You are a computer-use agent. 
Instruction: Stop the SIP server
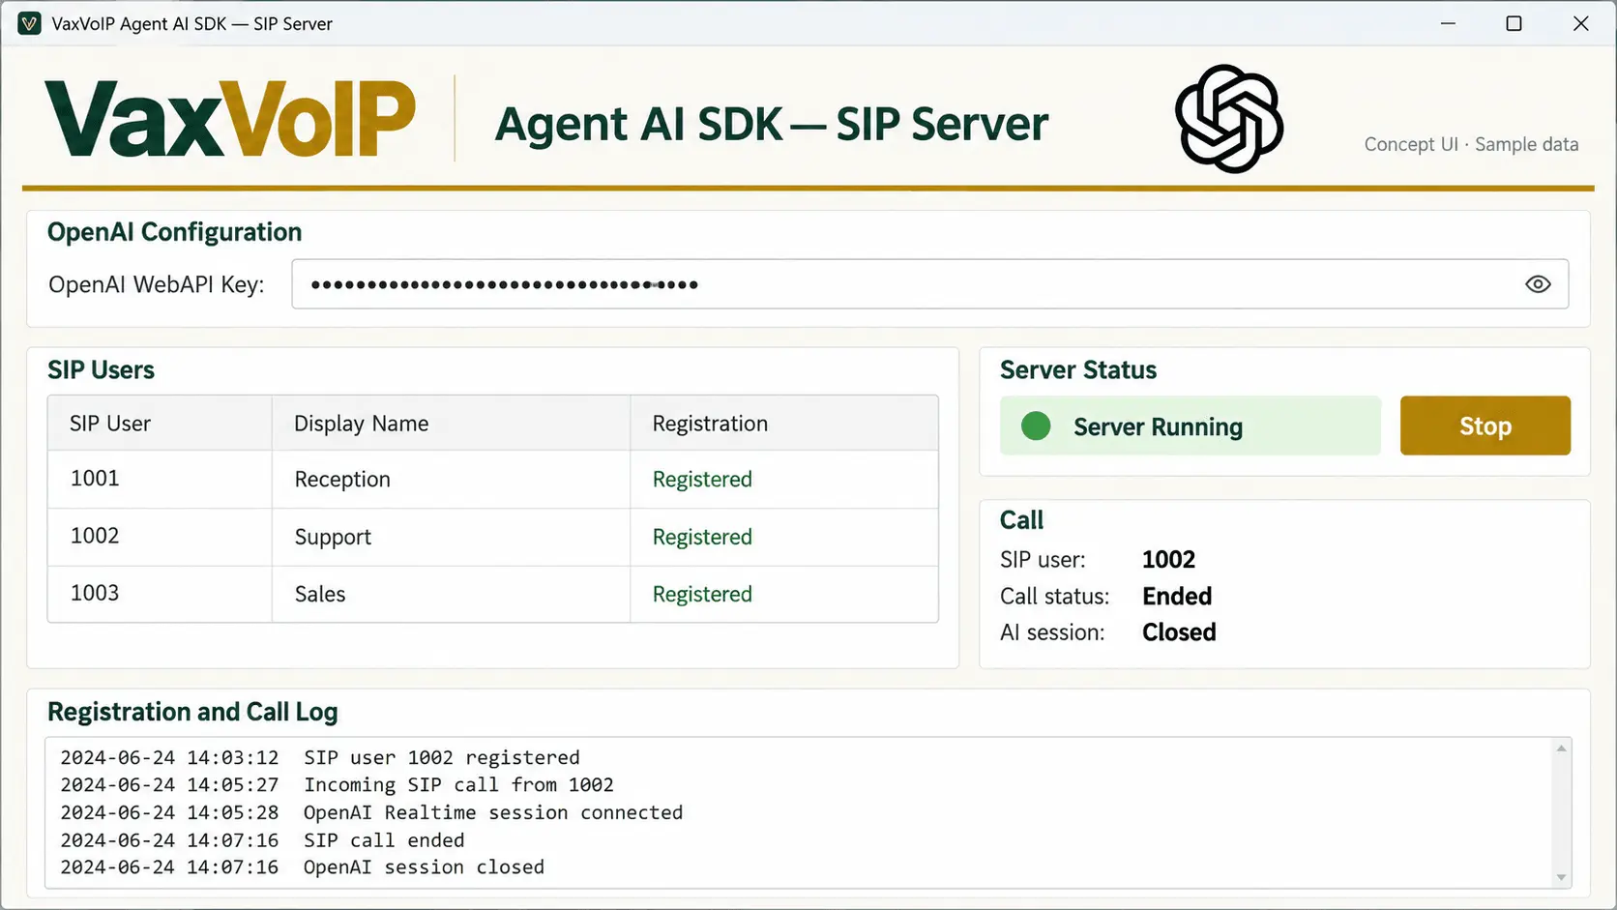point(1485,426)
